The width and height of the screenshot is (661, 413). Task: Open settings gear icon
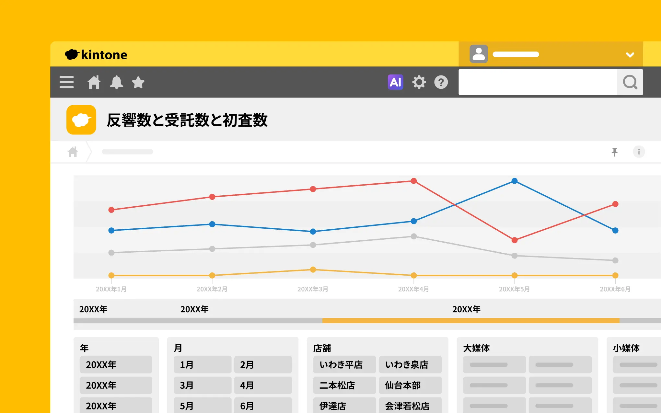(419, 82)
